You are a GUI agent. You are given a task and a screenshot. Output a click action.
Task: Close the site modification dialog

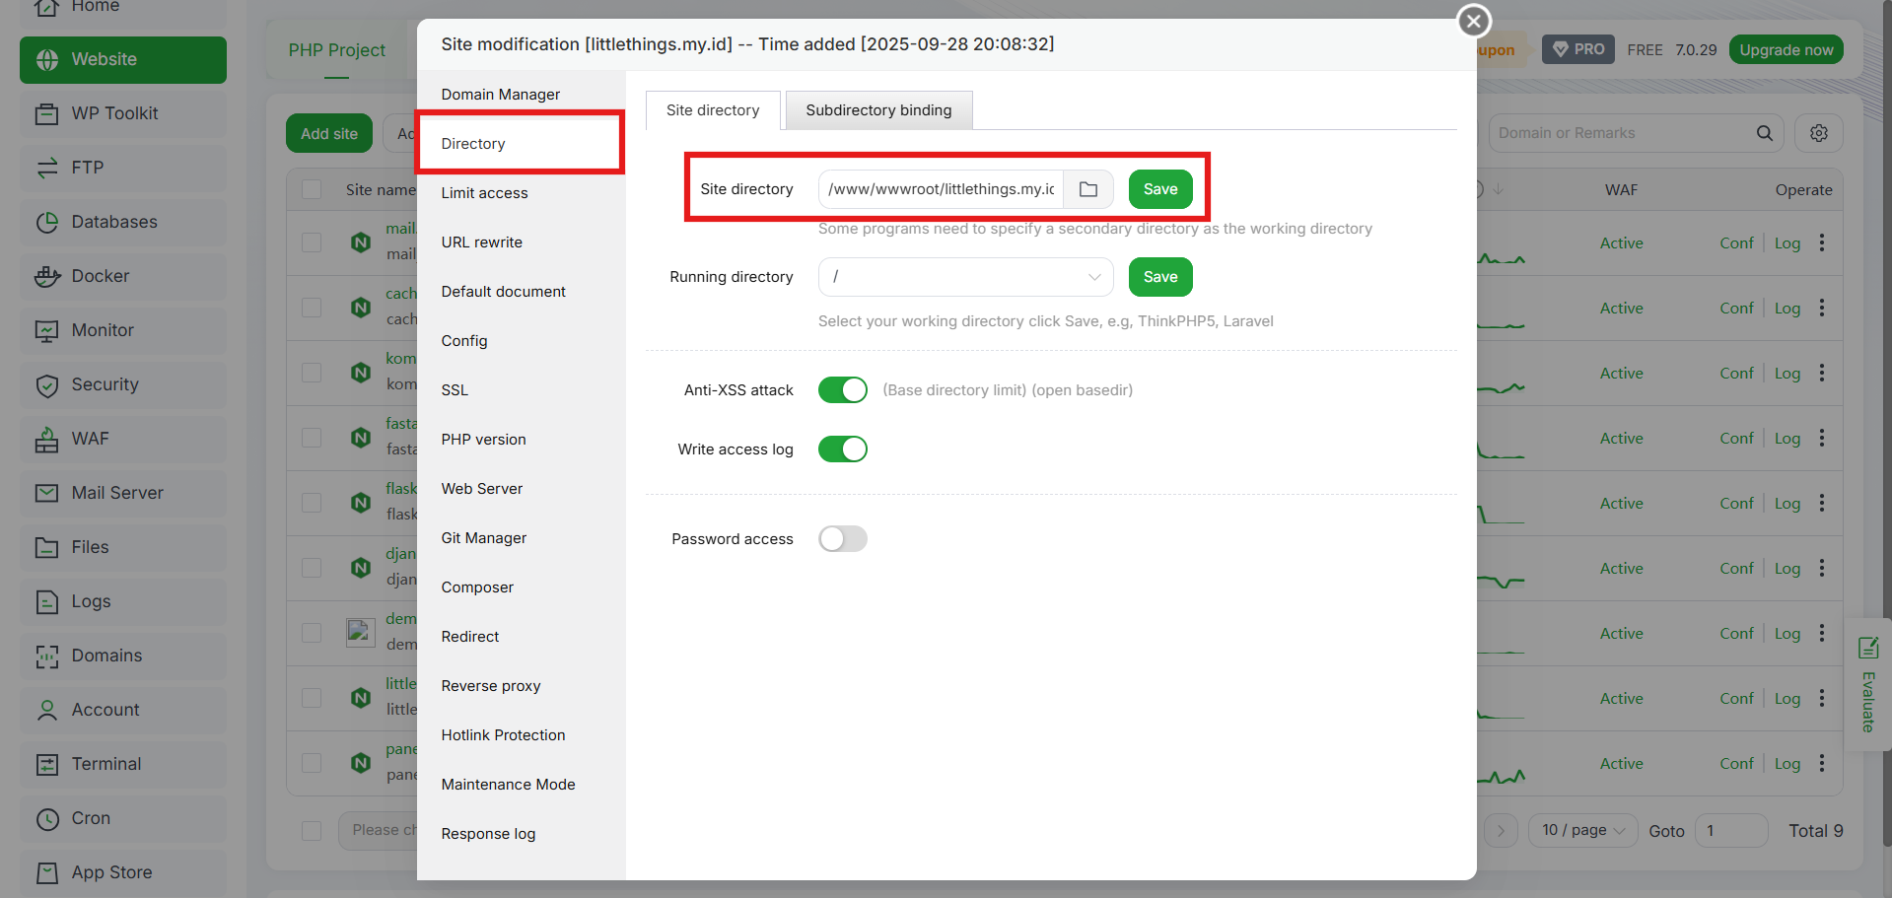tap(1474, 21)
